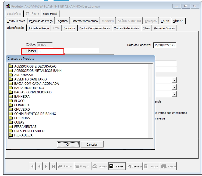Click Cancelar in the Classes de Produto dialog
The height and width of the screenshot is (176, 202).
[92, 145]
